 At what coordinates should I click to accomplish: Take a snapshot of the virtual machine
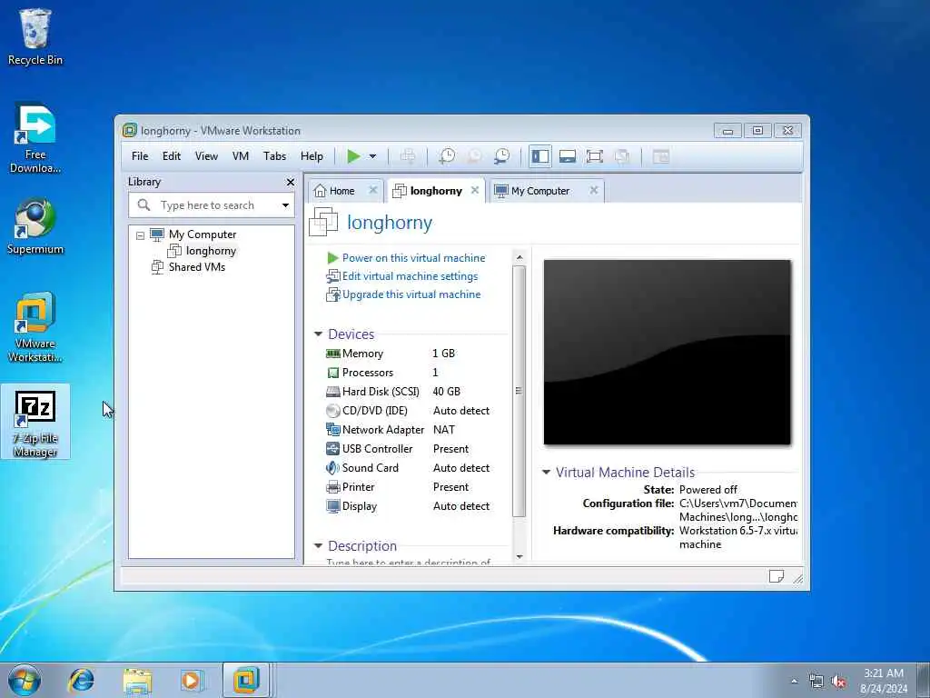(447, 156)
